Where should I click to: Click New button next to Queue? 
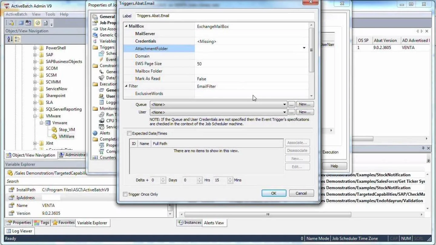point(305,104)
